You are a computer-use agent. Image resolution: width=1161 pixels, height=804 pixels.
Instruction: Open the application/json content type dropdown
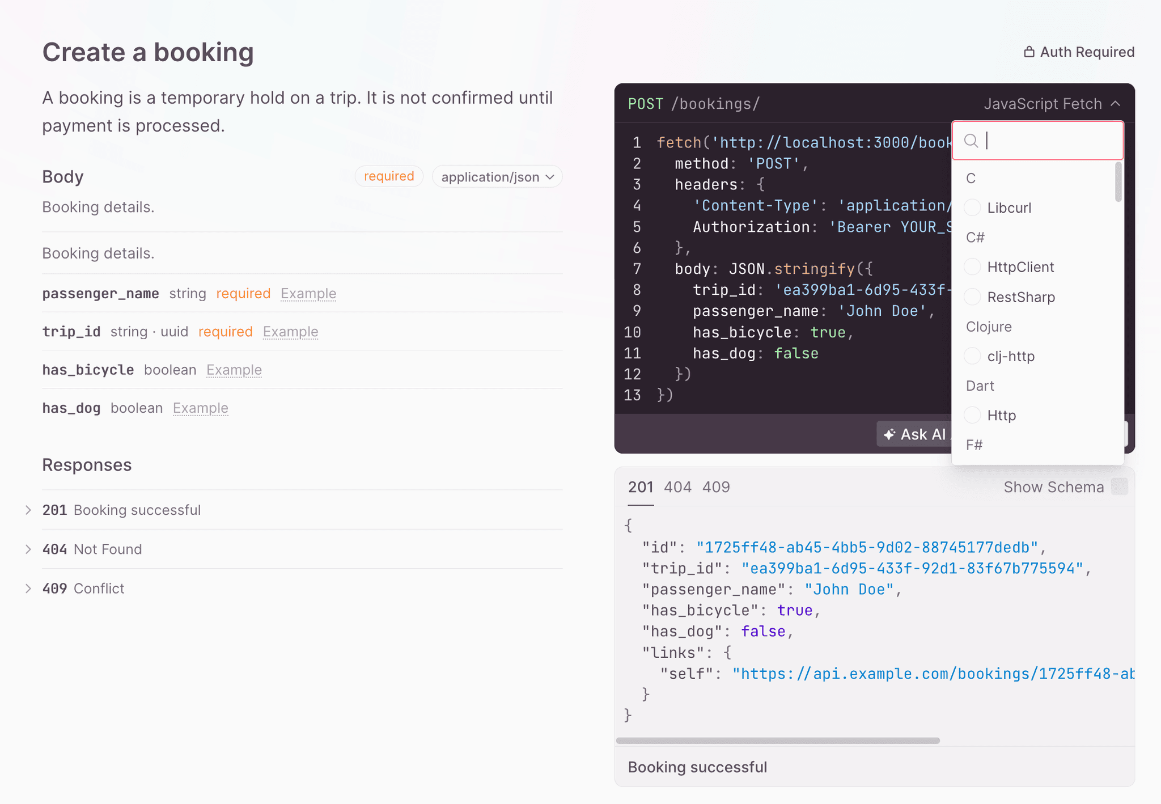(x=497, y=177)
